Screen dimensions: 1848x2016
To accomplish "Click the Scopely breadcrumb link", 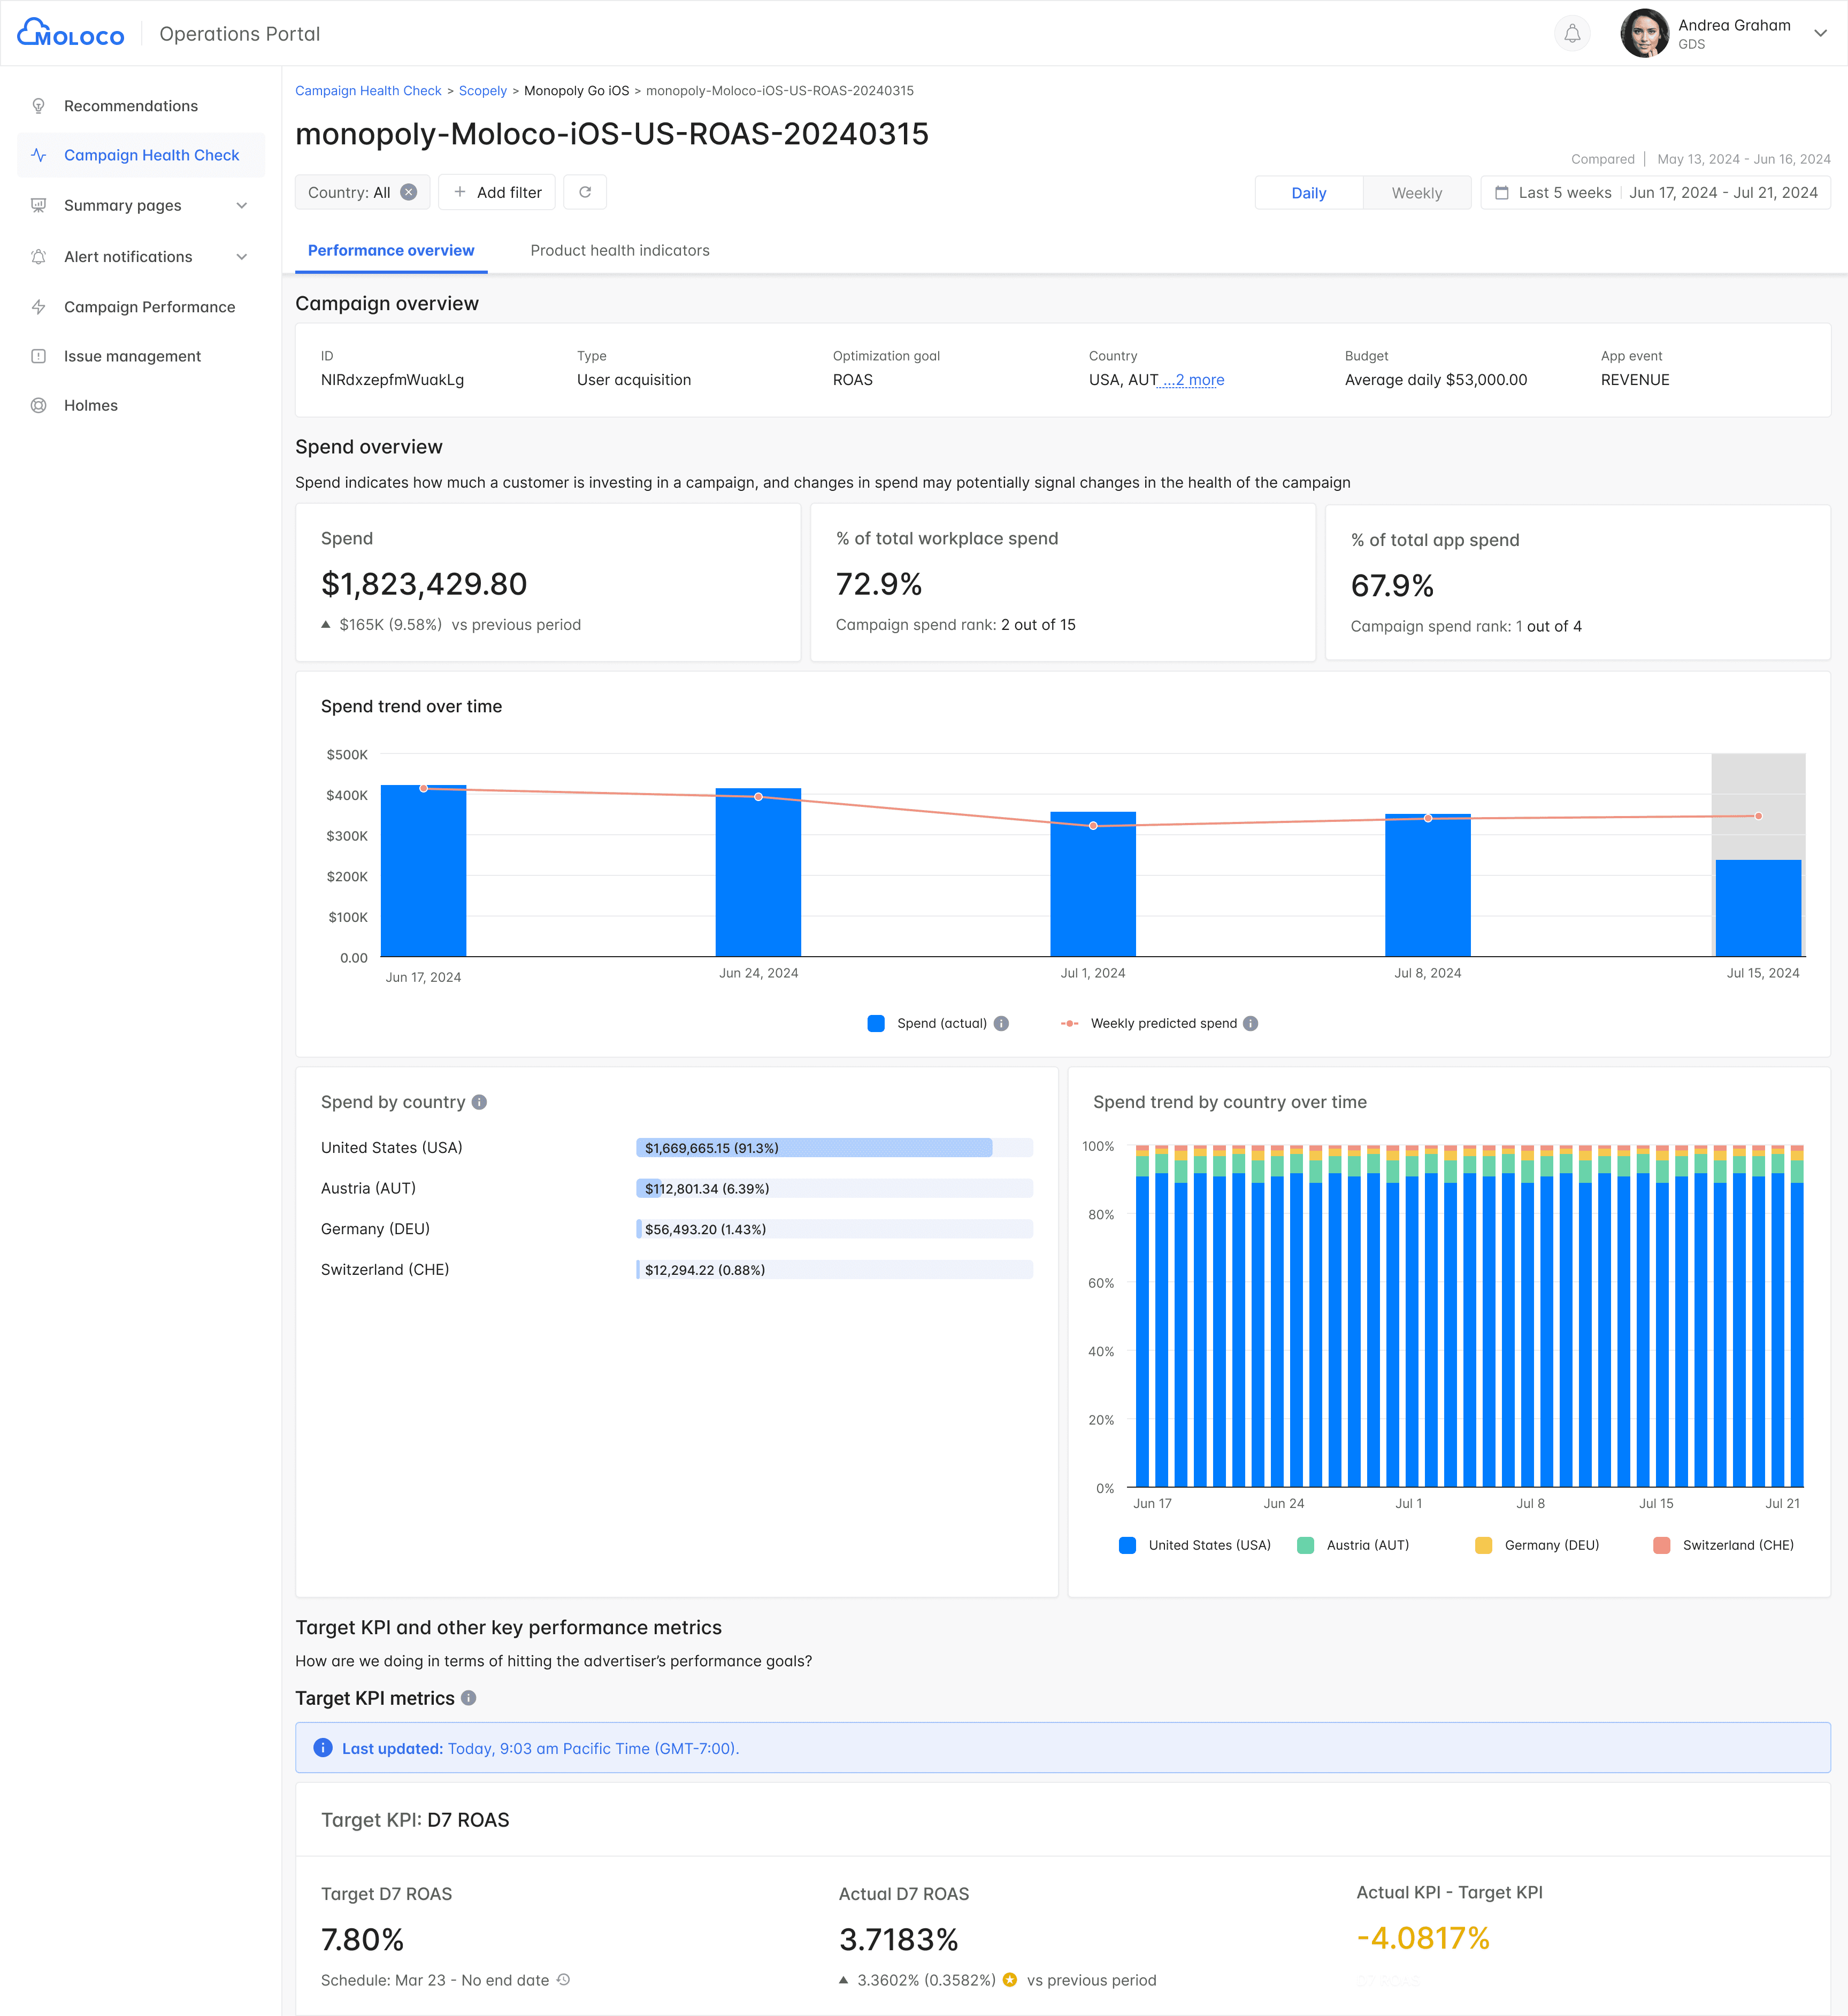I will click(482, 91).
